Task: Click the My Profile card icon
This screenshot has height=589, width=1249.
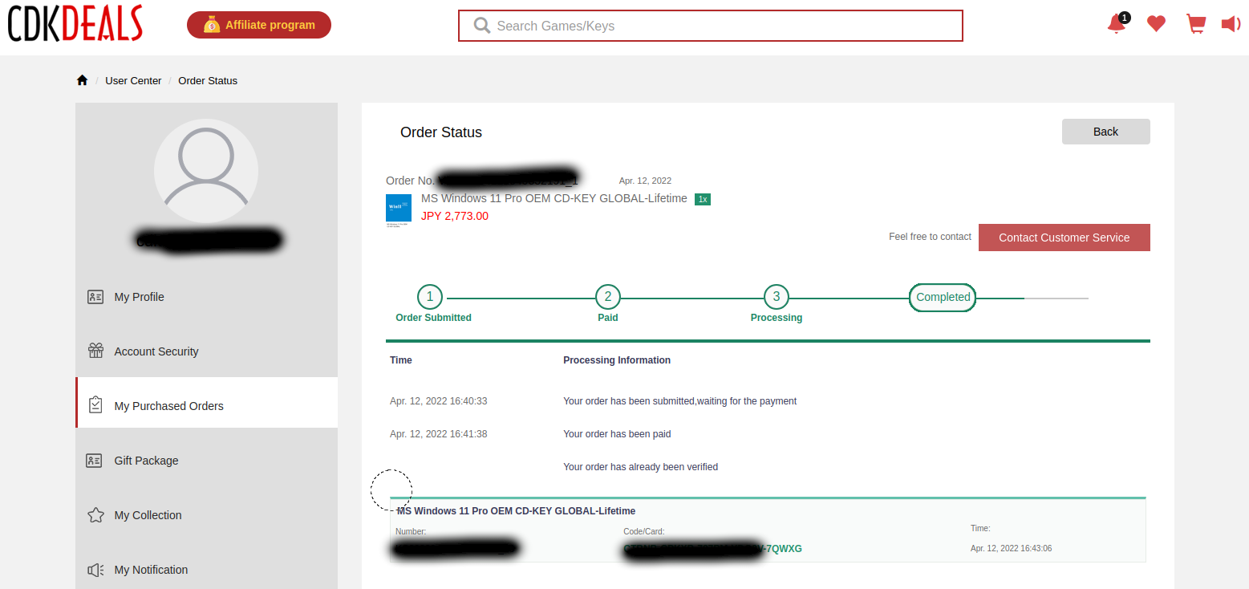Action: pyautogui.click(x=95, y=297)
